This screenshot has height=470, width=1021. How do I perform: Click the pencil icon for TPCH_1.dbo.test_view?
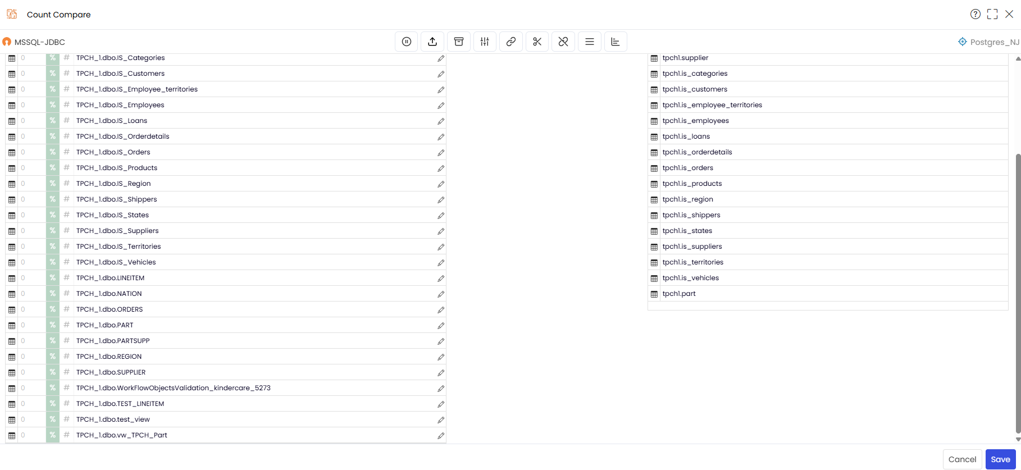441,419
